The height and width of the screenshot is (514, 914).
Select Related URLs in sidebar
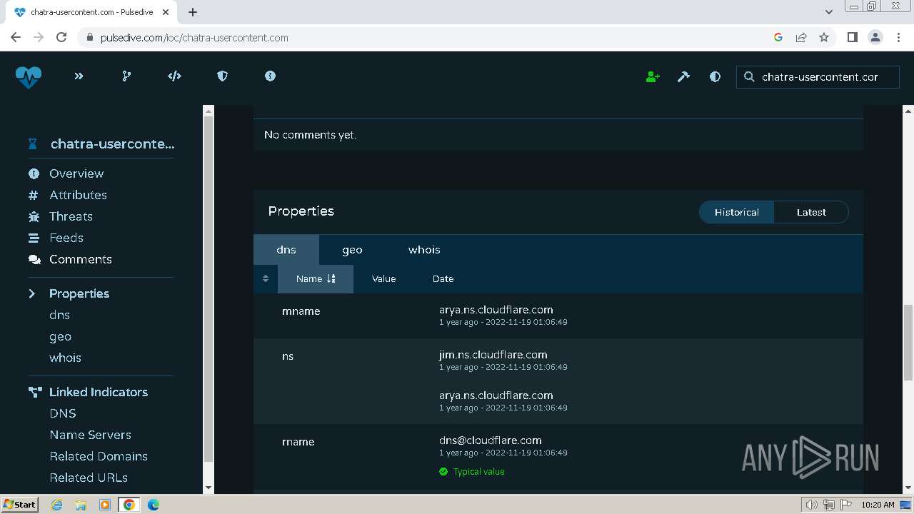point(89,478)
